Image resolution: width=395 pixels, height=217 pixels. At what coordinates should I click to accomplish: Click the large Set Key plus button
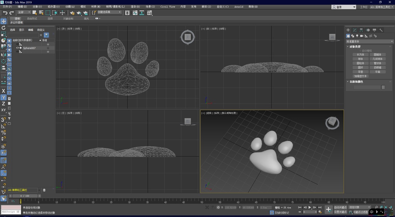coord(328,209)
